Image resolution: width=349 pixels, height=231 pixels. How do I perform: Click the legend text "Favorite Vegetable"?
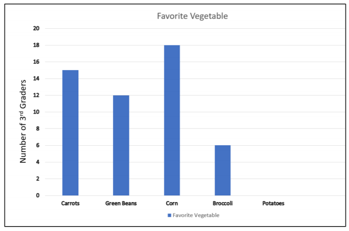[196, 215]
